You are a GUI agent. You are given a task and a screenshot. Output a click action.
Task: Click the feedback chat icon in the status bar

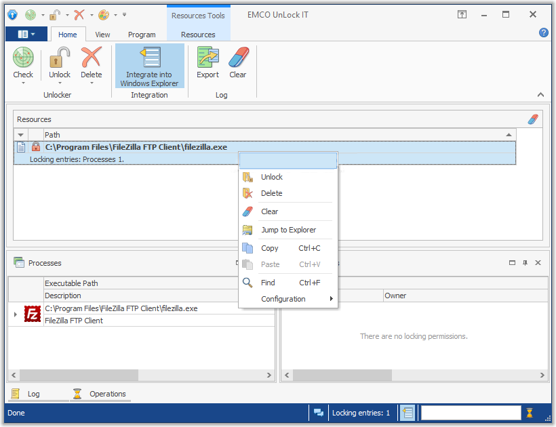pos(318,412)
